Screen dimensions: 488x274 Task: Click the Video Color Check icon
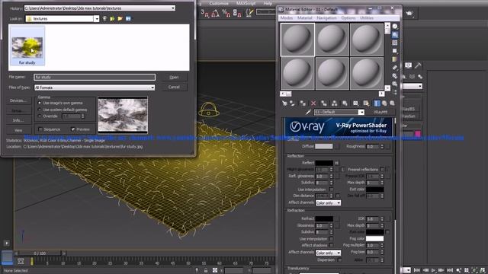click(x=395, y=59)
